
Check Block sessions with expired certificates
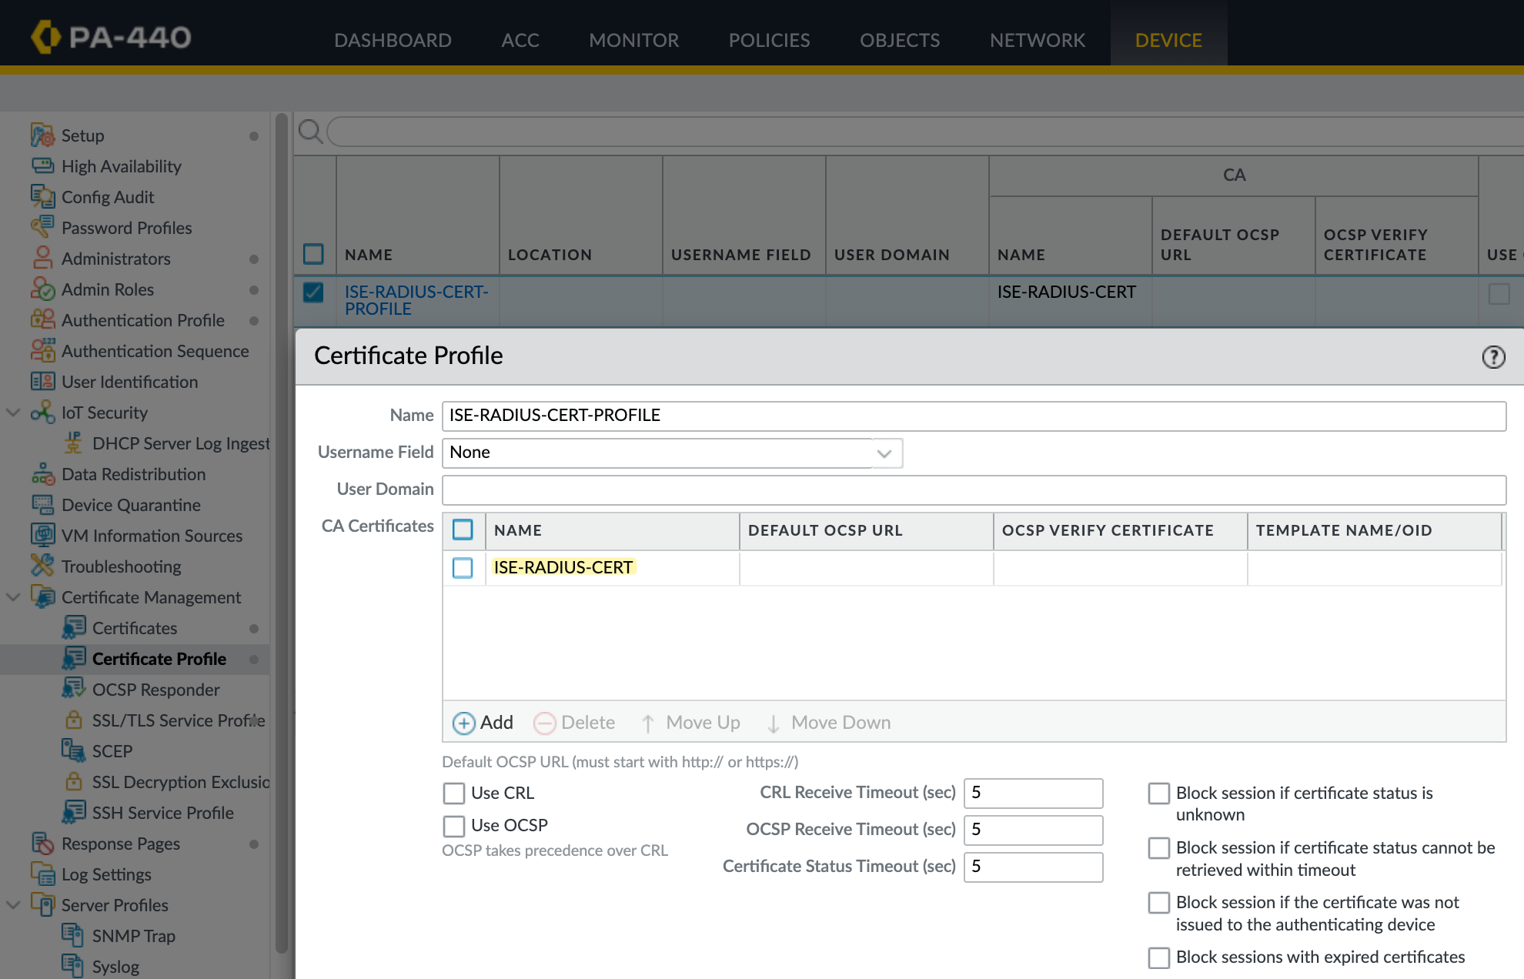1158,957
